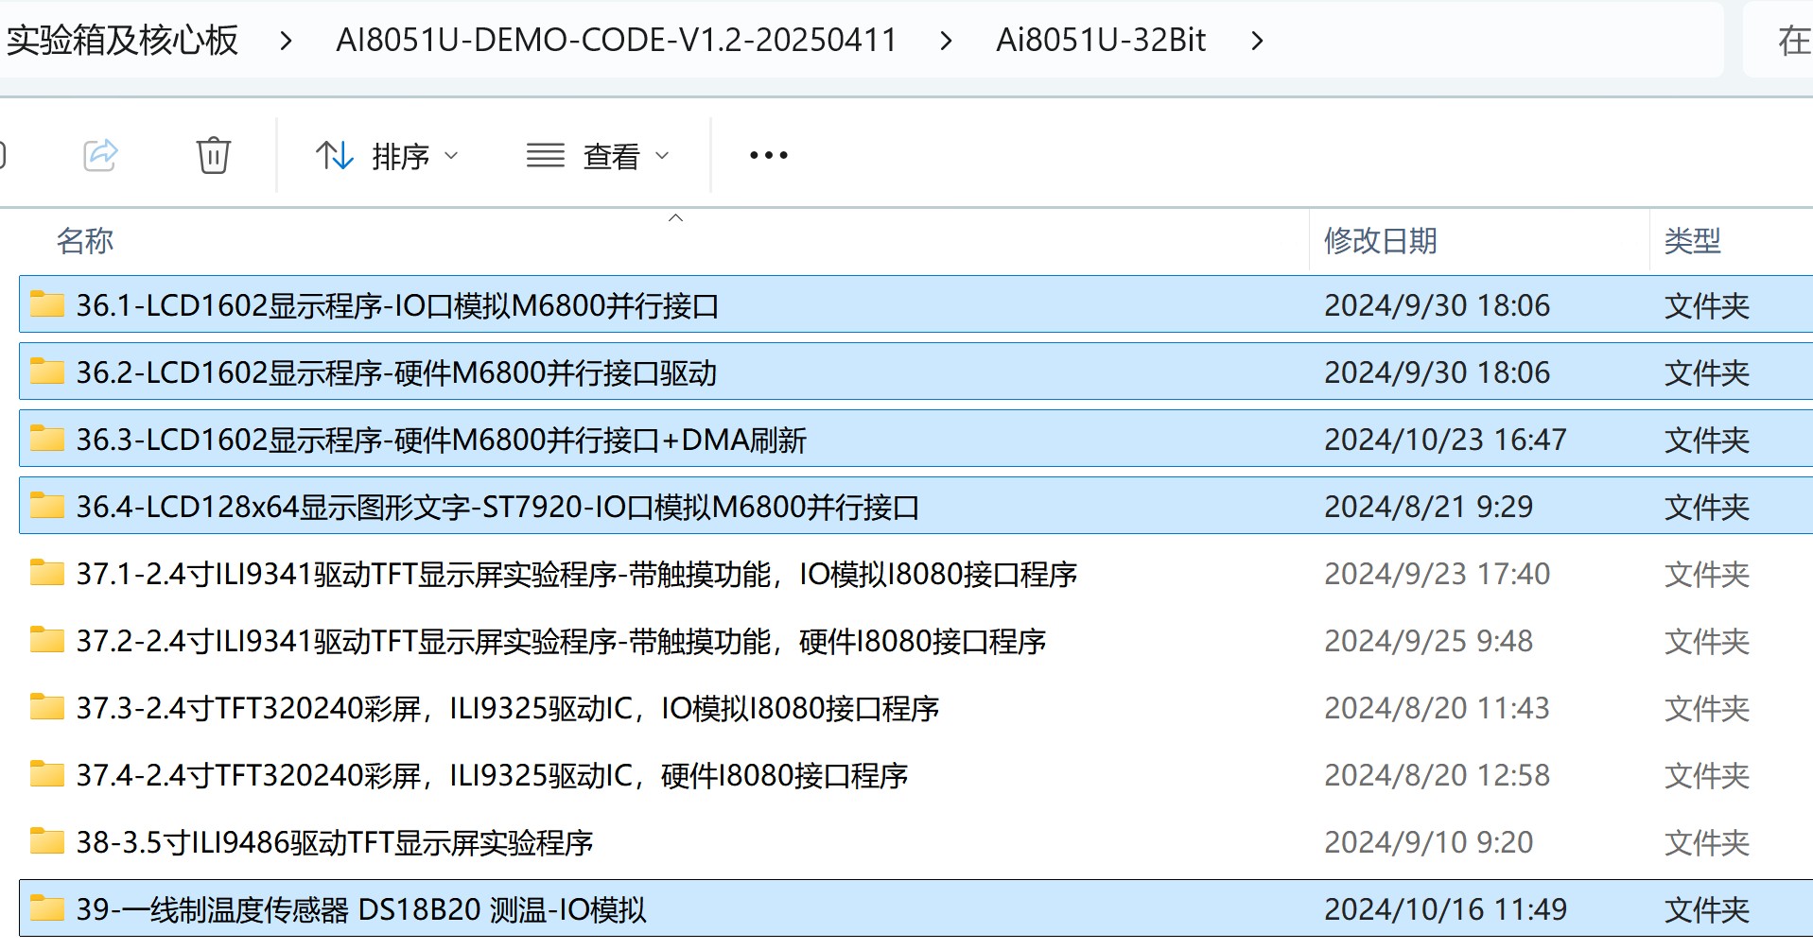1813x950 pixels.
Task: Click breadcrumb AI8051U-DEMO-CODE-V1.2-20250411
Action: click(x=617, y=40)
